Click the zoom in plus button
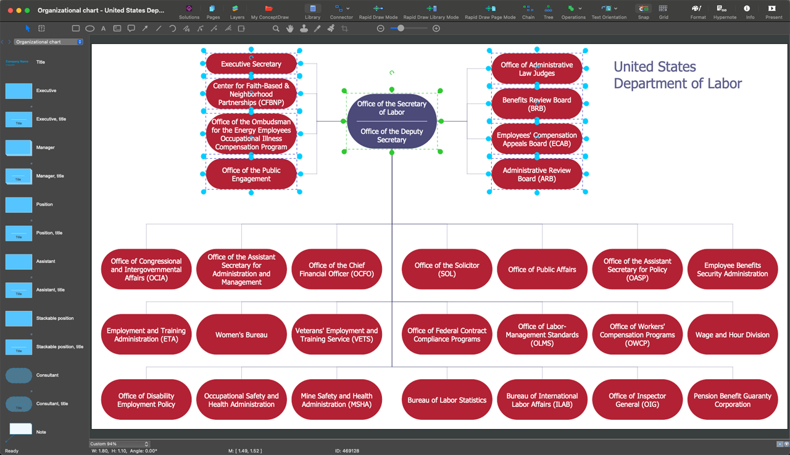 click(x=436, y=28)
